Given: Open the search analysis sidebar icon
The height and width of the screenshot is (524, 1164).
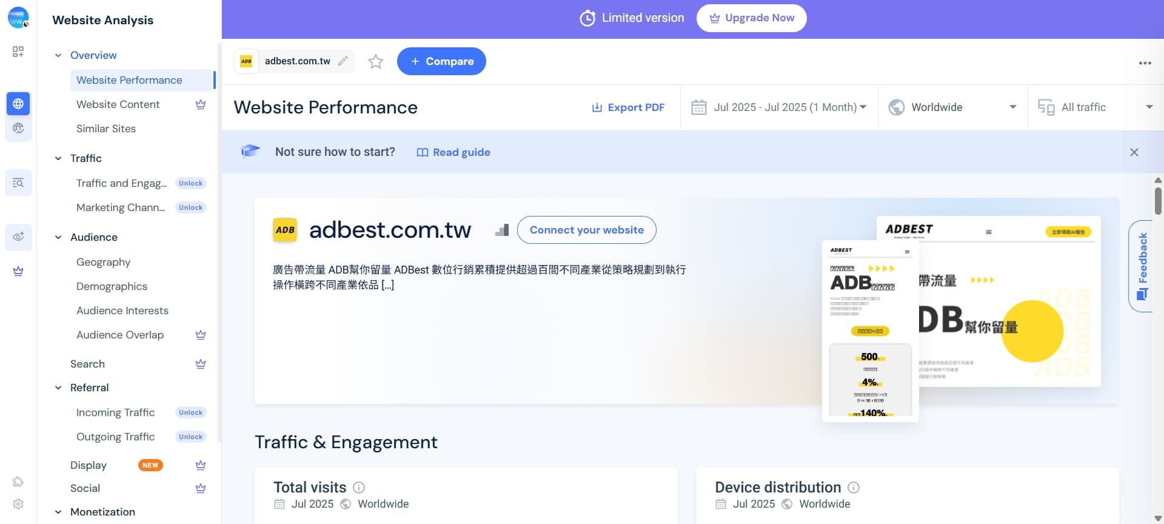Looking at the screenshot, I should coord(18,183).
